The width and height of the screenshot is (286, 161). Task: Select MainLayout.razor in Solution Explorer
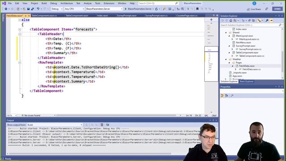tap(244, 36)
